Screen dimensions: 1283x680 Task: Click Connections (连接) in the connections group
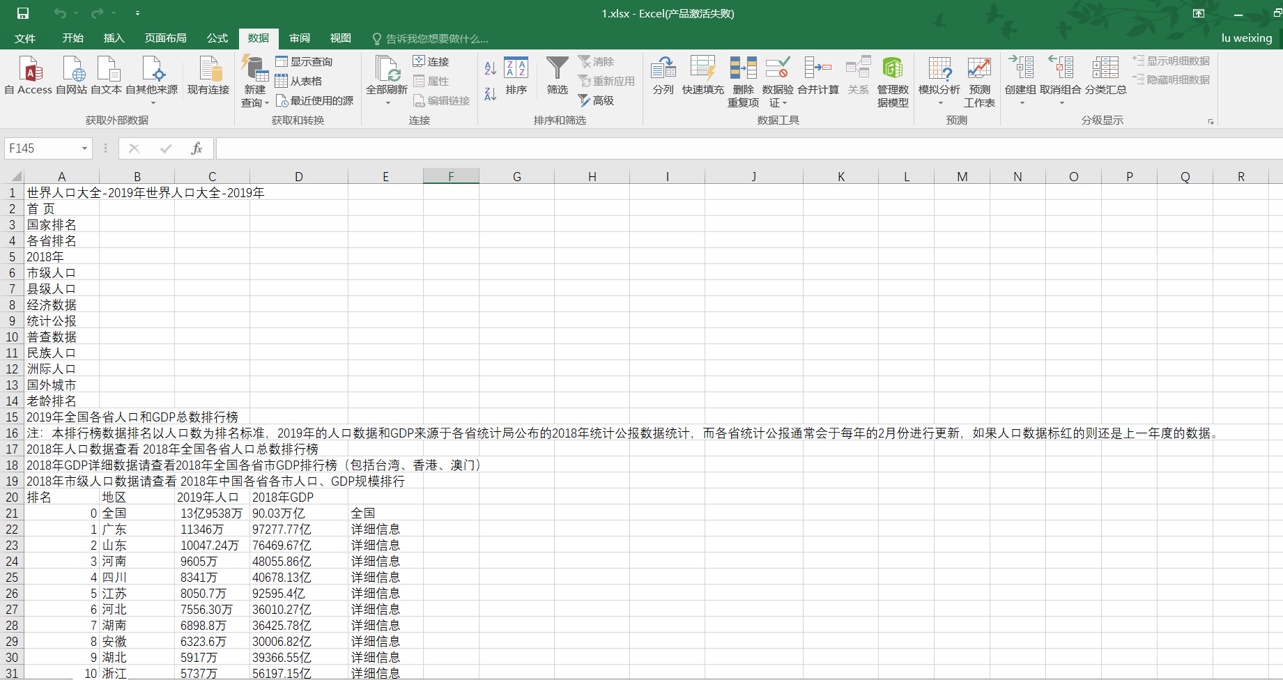pyautogui.click(x=431, y=62)
